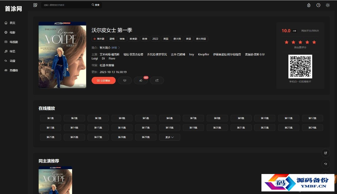Play episode 第5集
Image resolution: width=337 pixels, height=194 pixels.
tap(146, 118)
